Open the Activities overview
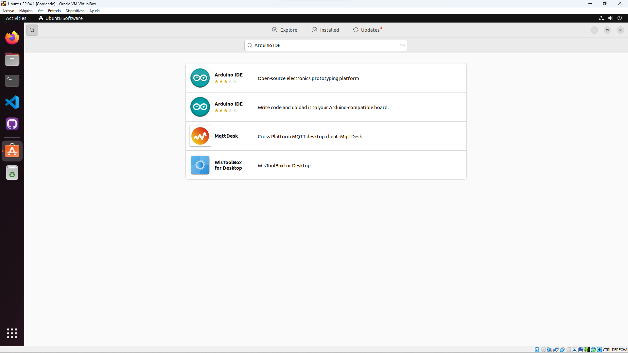Viewport: 628px width, 353px height. 16,18
